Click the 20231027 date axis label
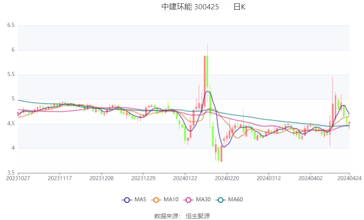The image size is (364, 220). click(18, 179)
